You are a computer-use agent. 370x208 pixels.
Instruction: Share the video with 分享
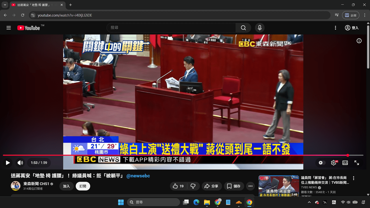click(211, 186)
